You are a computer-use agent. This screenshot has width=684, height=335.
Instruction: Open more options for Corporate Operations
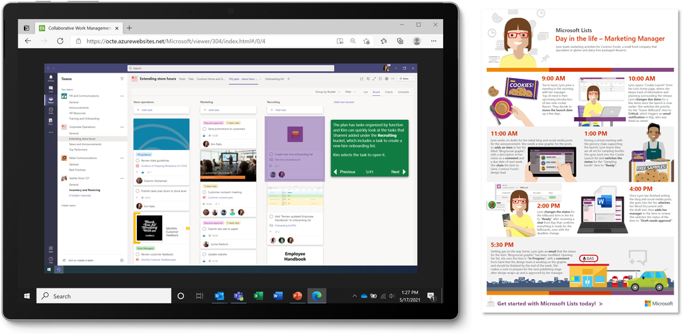click(122, 127)
